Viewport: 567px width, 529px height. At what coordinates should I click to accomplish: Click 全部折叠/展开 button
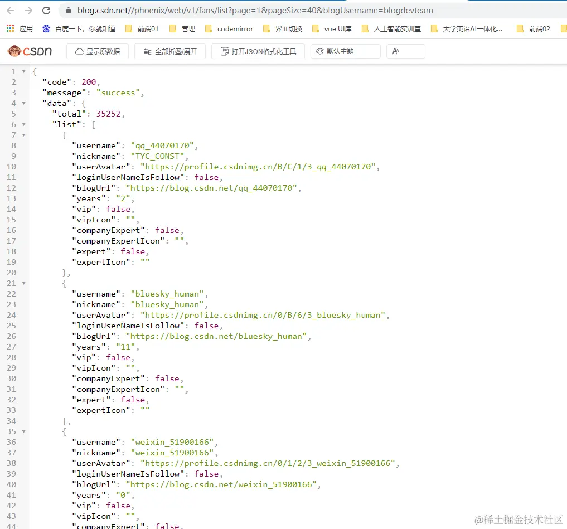click(x=170, y=51)
